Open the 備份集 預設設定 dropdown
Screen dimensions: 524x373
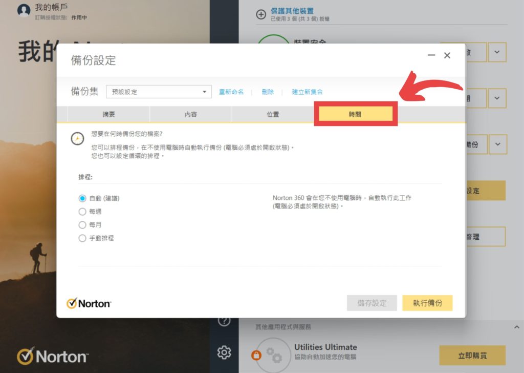(x=159, y=92)
